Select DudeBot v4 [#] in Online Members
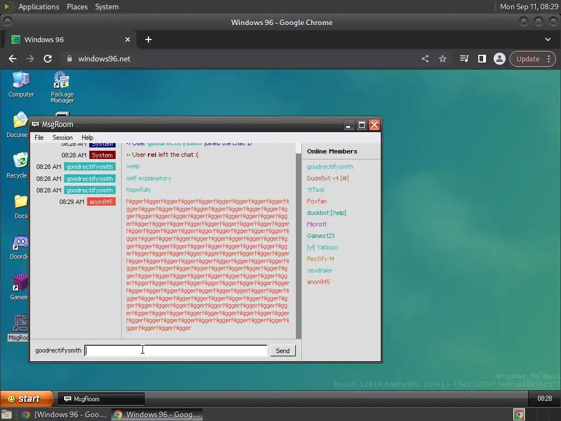The height and width of the screenshot is (421, 561). pyautogui.click(x=328, y=178)
